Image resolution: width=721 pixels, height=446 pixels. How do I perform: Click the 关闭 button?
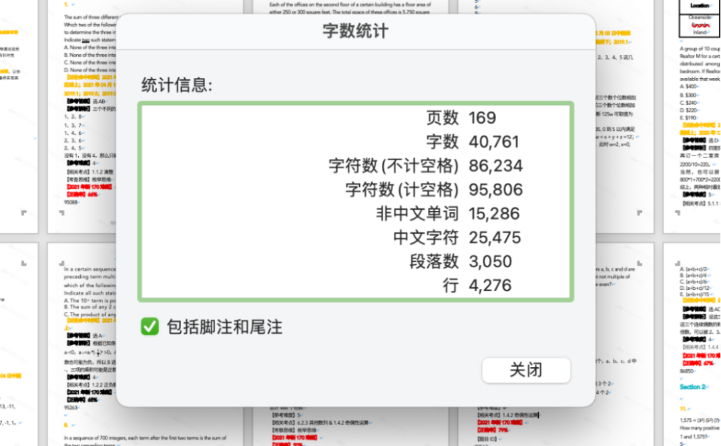click(x=526, y=371)
